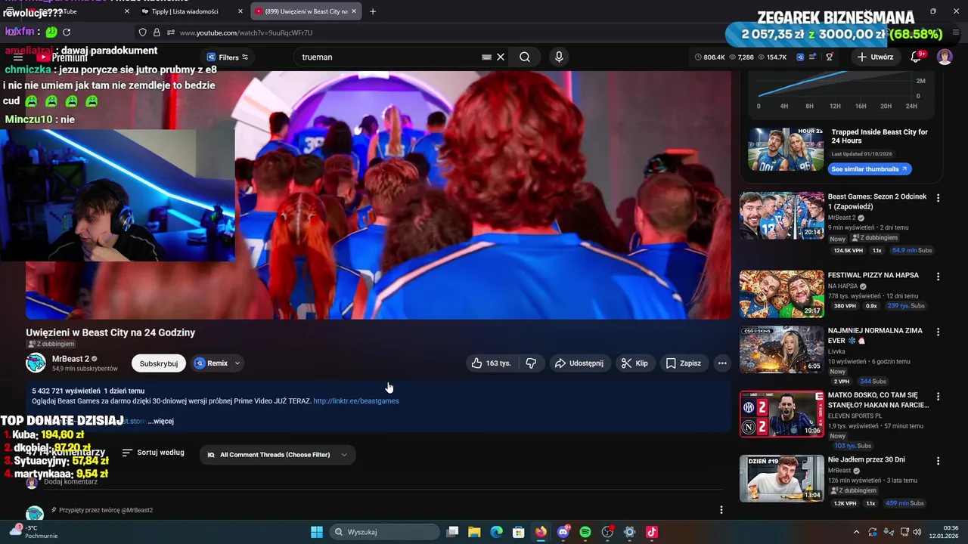Open options for Nie Jadłem przez 30 Dni
The height and width of the screenshot is (544, 968).
point(939,461)
